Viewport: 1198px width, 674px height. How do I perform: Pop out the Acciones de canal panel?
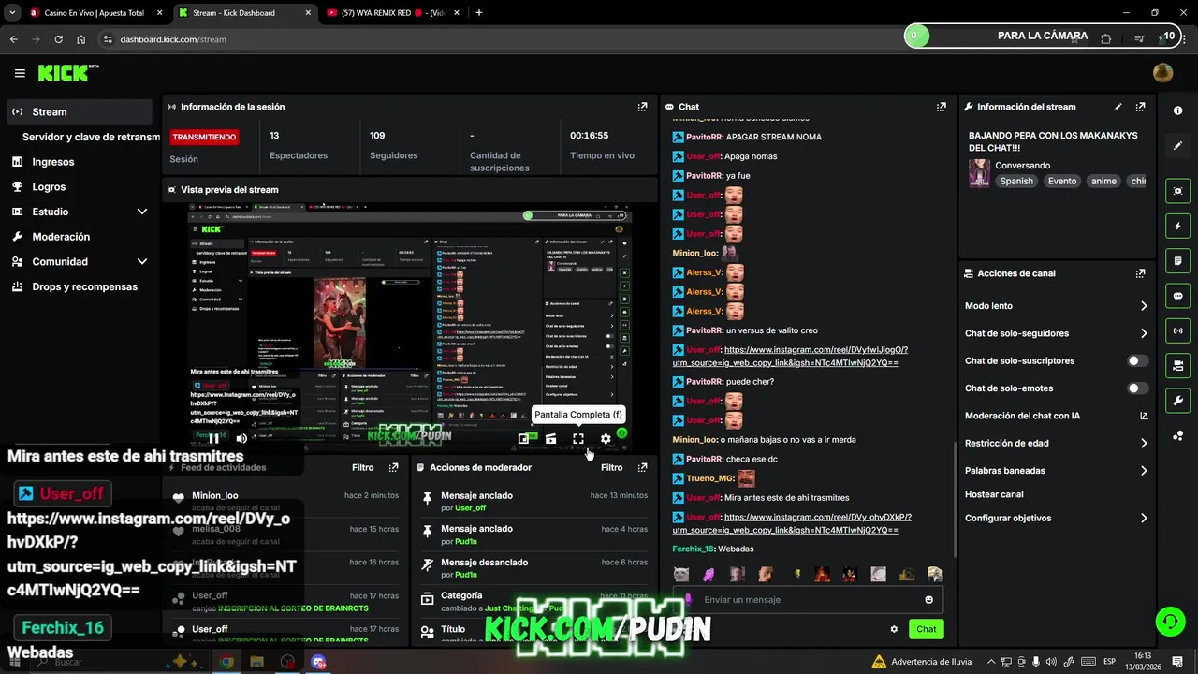pos(1140,273)
